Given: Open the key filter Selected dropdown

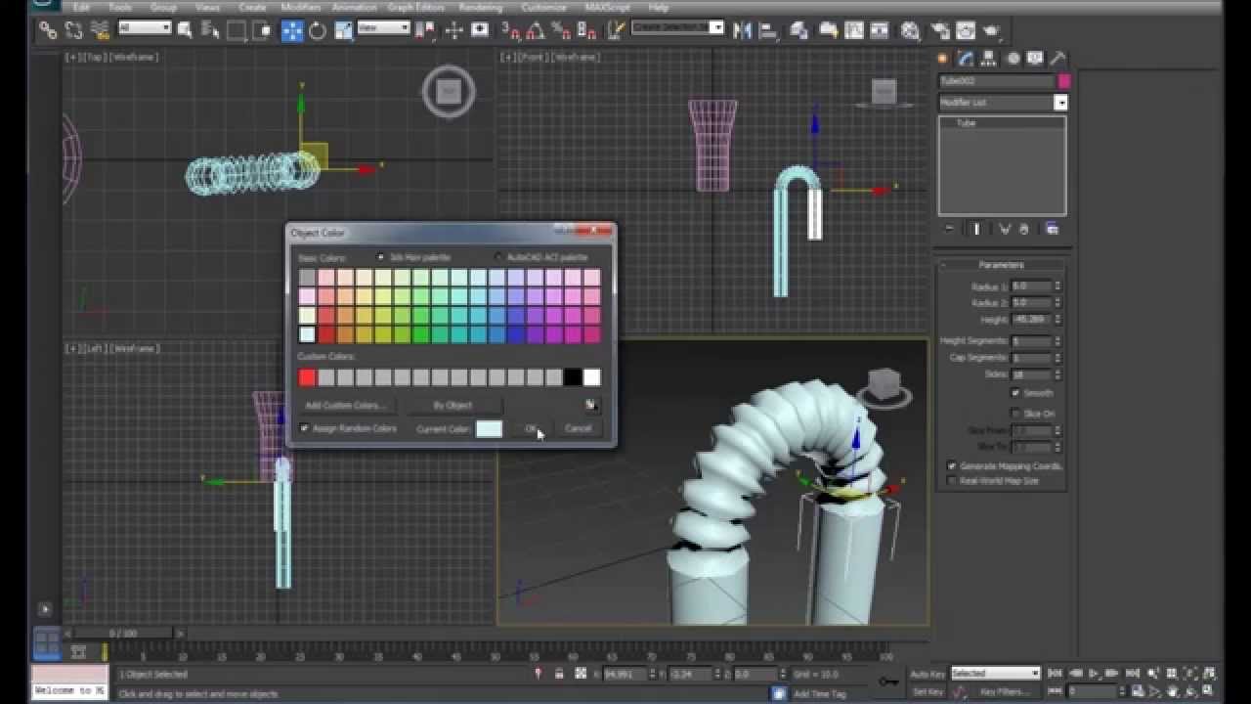Looking at the screenshot, I should point(995,673).
